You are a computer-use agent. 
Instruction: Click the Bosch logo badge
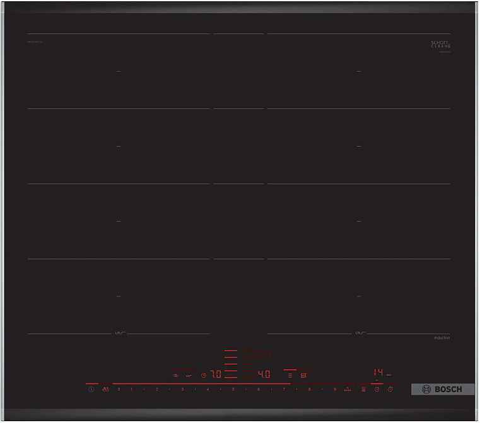pos(443,390)
